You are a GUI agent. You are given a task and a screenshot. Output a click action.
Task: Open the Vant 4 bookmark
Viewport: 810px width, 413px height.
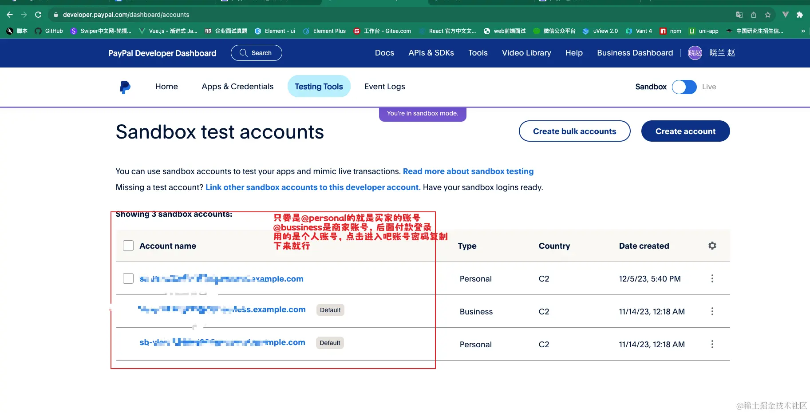tap(639, 31)
